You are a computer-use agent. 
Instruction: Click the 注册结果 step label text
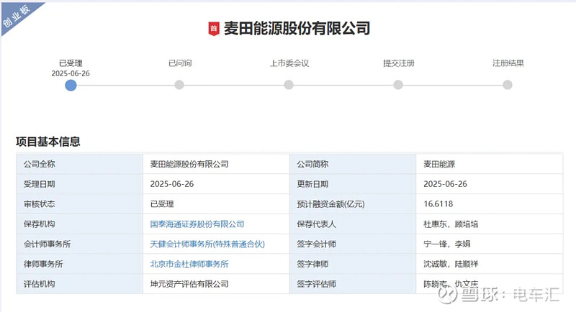coord(508,63)
